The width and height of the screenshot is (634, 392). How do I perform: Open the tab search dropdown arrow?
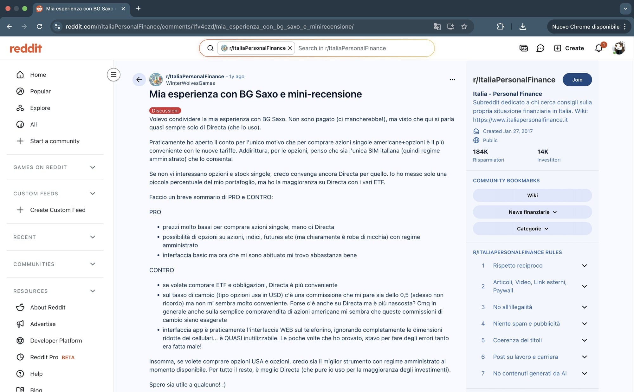625,9
